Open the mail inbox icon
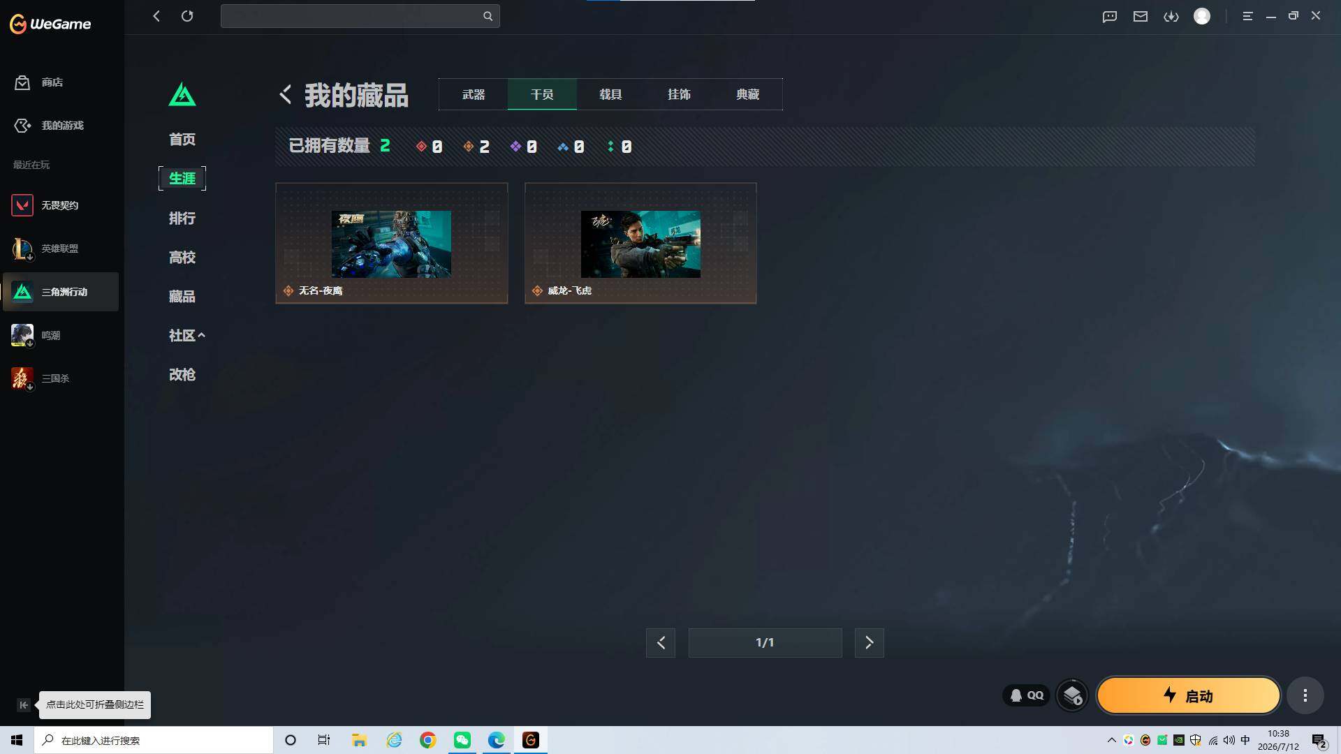The width and height of the screenshot is (1341, 754). 1141,16
